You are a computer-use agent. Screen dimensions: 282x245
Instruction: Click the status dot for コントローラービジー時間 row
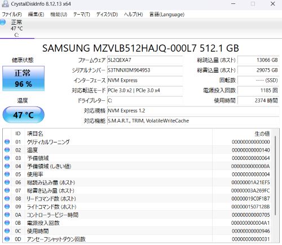pyautogui.click(x=7, y=215)
